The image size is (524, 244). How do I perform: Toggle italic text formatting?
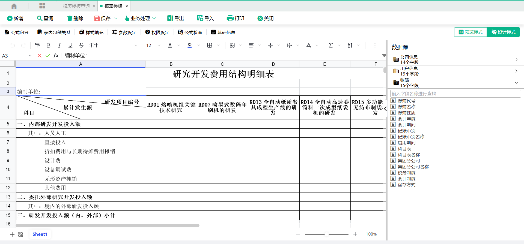(59, 45)
